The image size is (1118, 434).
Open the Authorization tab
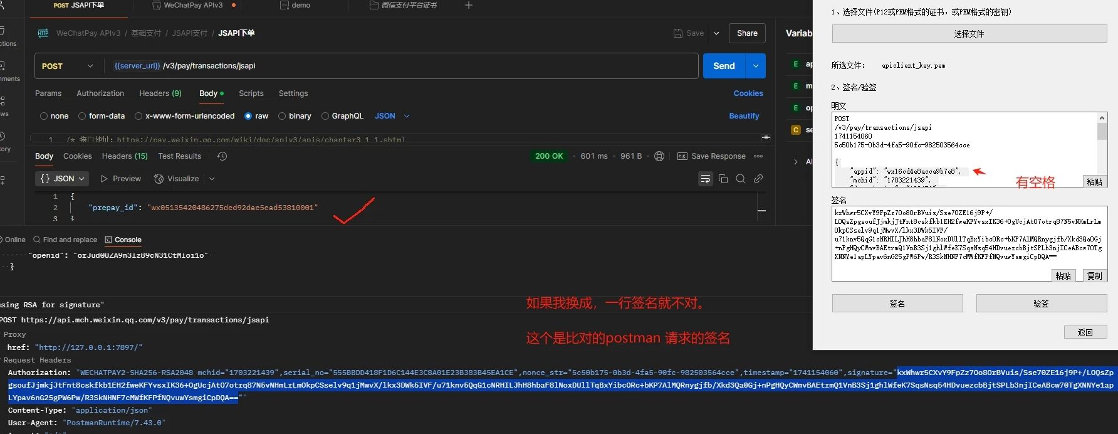[100, 93]
